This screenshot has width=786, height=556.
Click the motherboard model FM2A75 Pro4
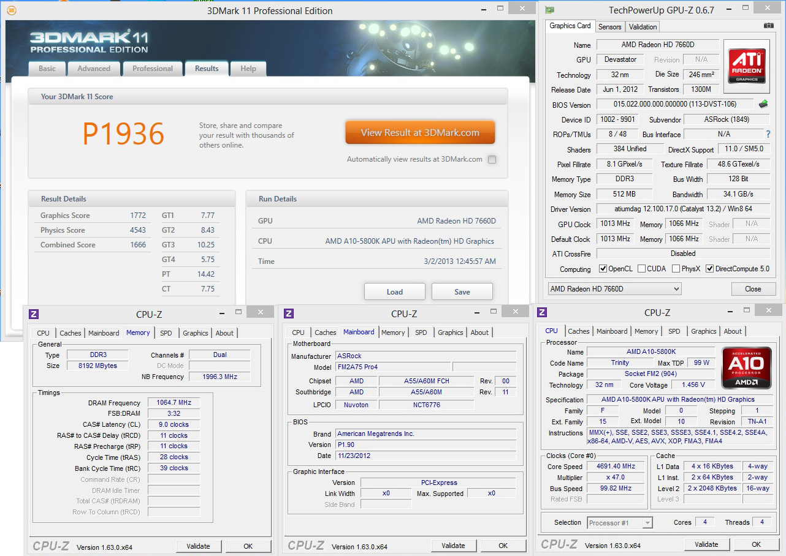392,367
